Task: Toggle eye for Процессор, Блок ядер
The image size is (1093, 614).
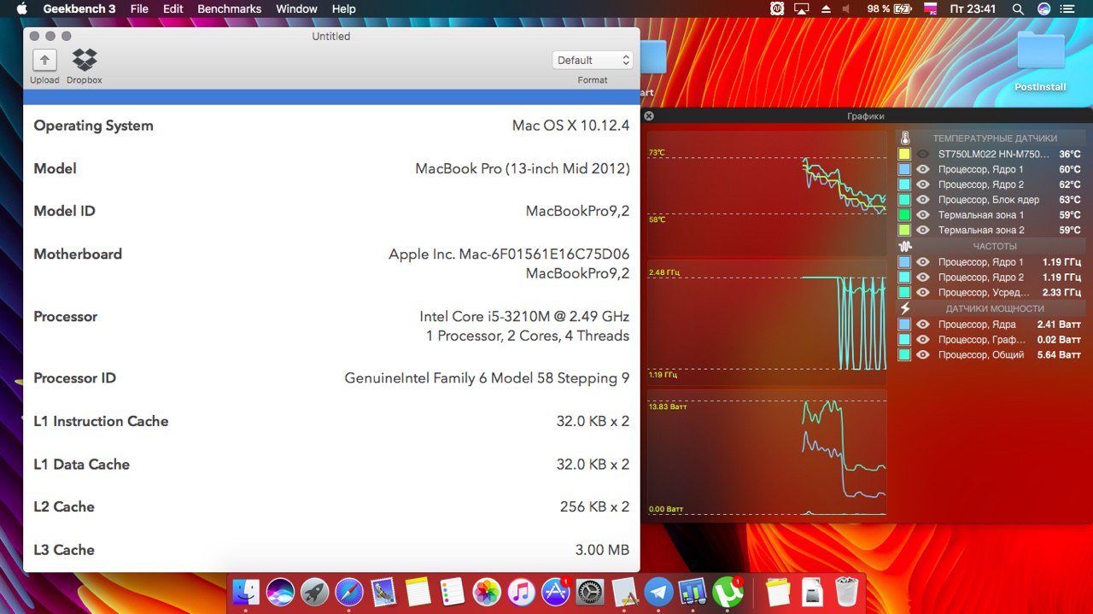Action: click(x=923, y=200)
